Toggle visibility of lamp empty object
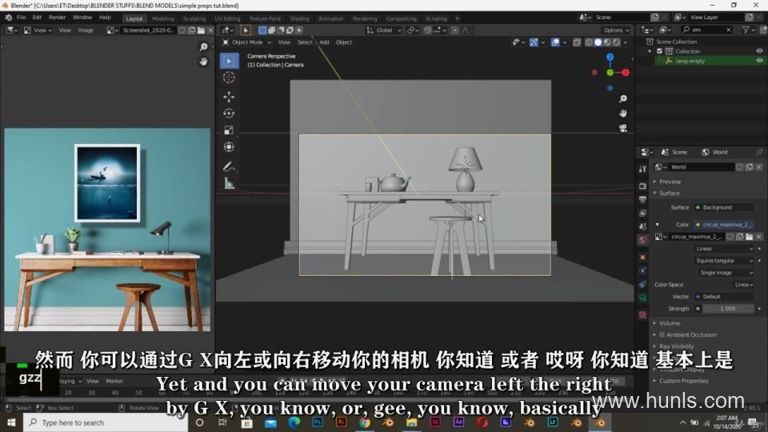Image resolution: width=768 pixels, height=432 pixels. click(x=759, y=61)
